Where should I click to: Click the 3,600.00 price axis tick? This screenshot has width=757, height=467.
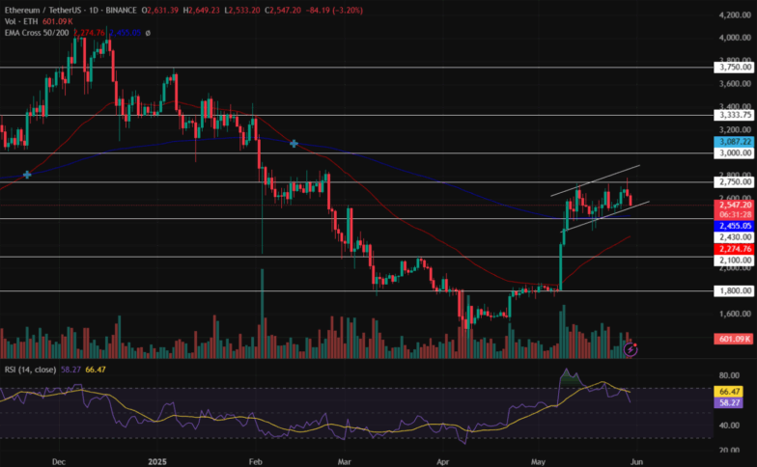[735, 83]
